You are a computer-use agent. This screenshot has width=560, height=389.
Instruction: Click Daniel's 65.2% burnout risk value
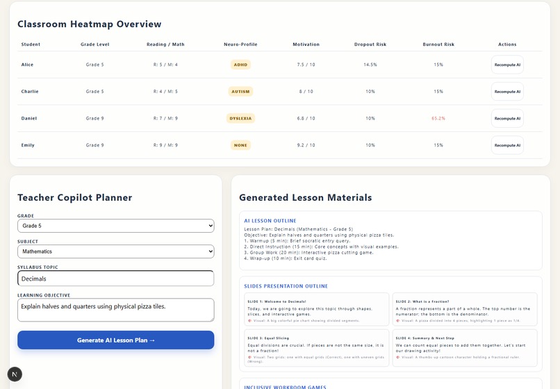[438, 118]
